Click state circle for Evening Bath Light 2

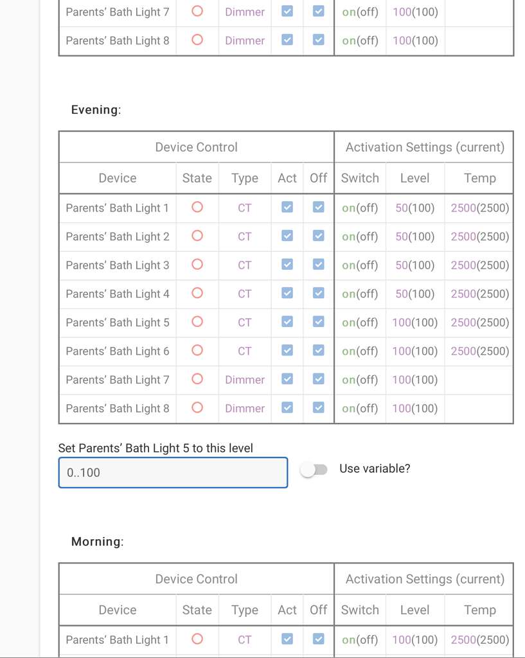[x=197, y=236]
